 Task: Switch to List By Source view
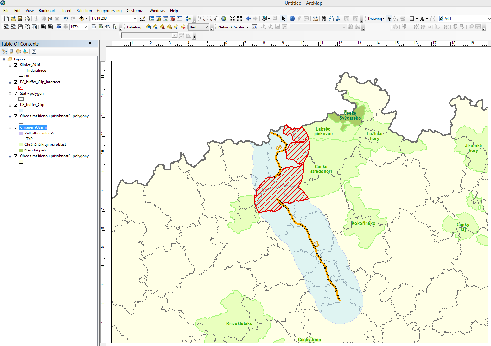pos(11,52)
